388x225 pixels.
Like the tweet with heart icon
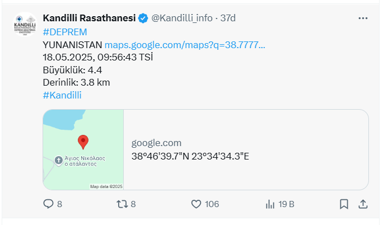[x=196, y=204]
